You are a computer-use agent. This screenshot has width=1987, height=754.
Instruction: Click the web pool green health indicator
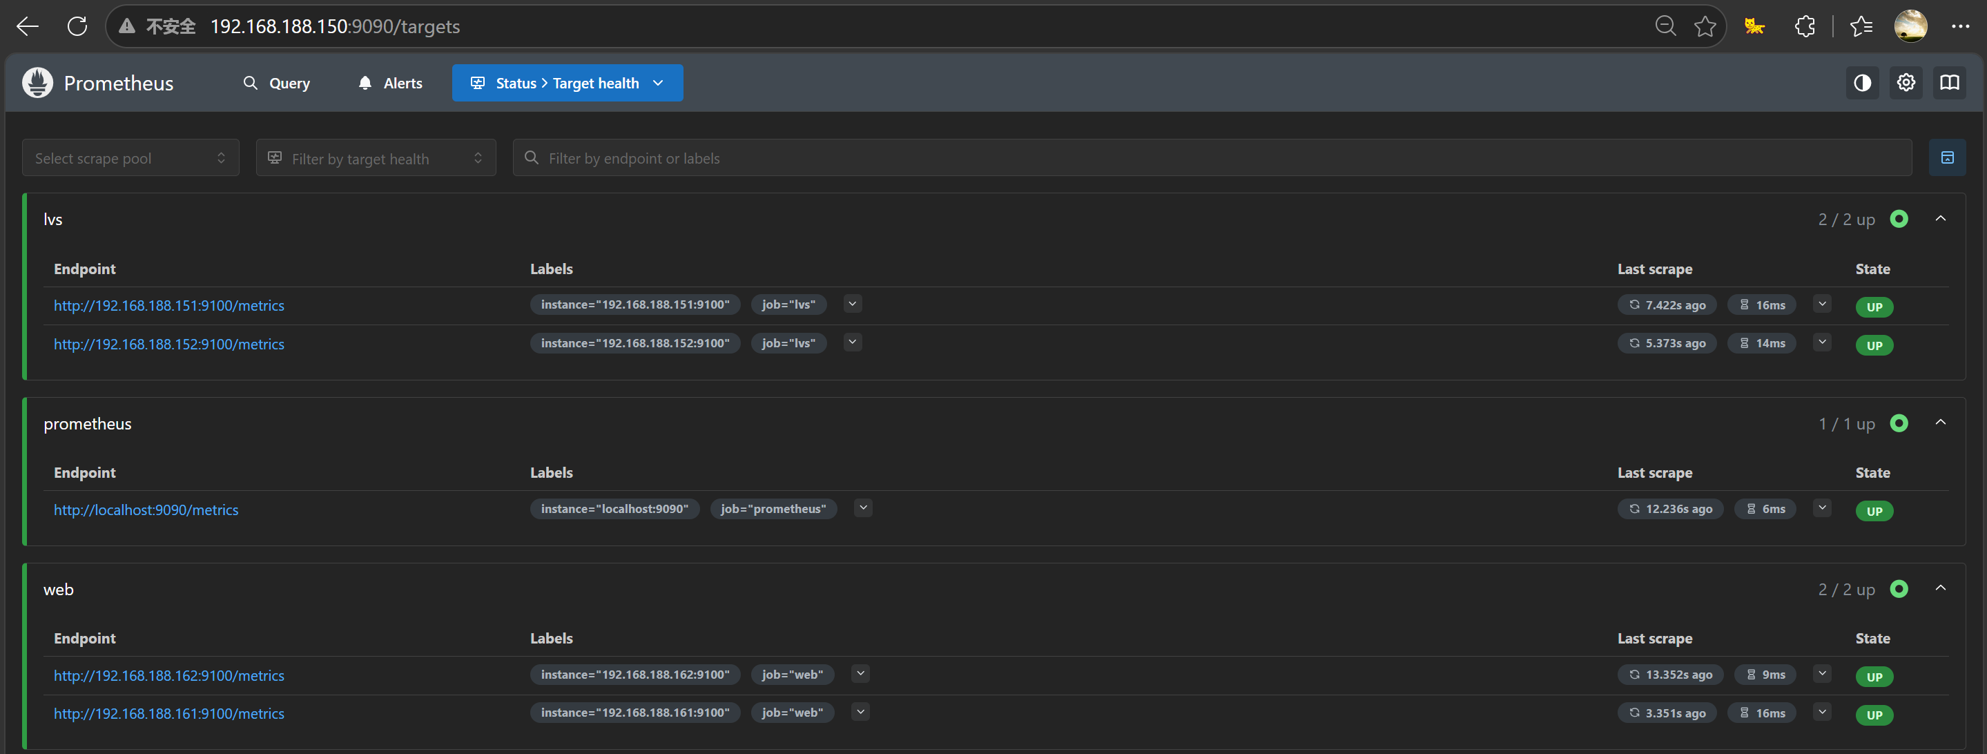[x=1899, y=589]
